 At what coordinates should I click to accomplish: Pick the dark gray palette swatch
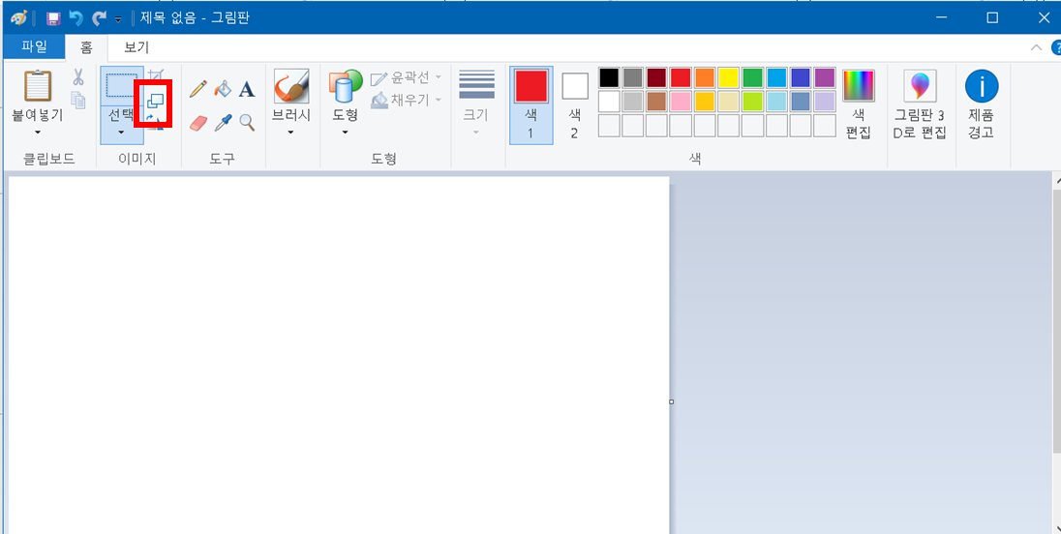tap(633, 77)
